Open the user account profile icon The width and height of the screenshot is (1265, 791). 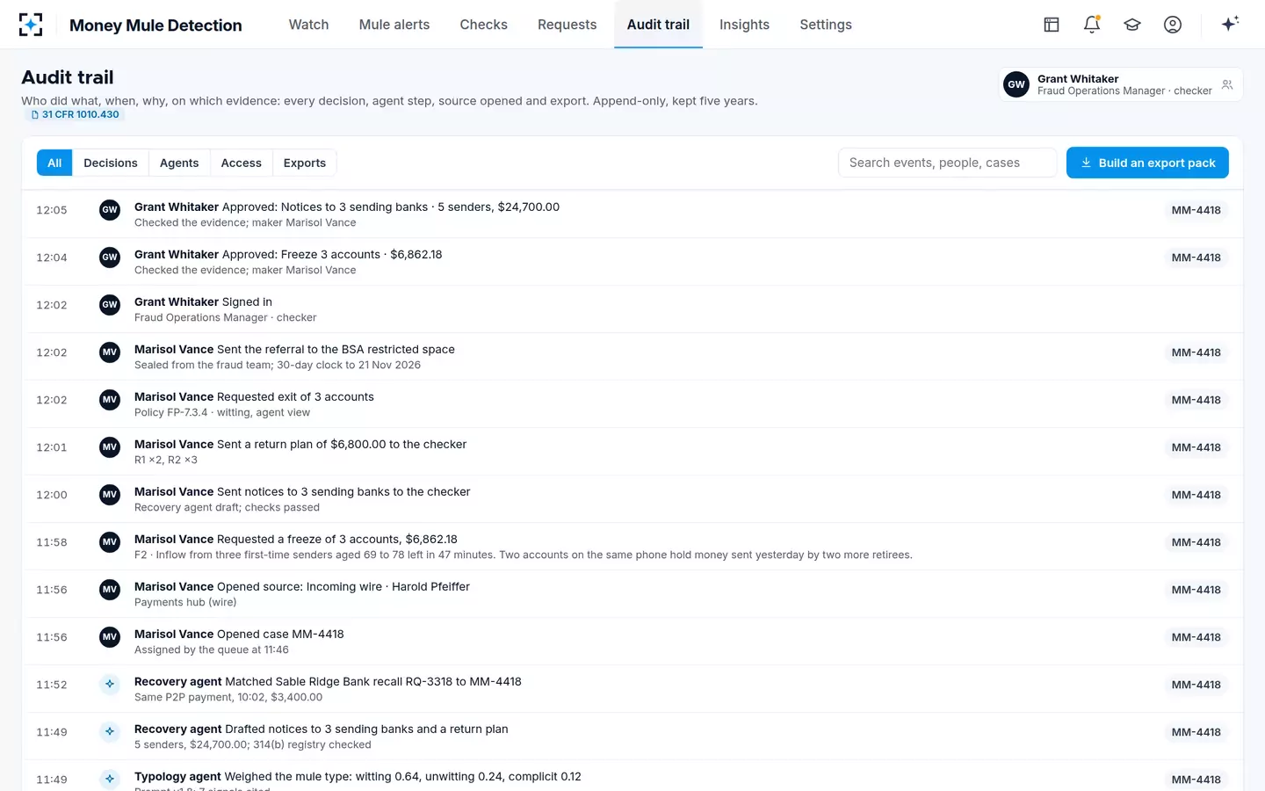tap(1173, 25)
